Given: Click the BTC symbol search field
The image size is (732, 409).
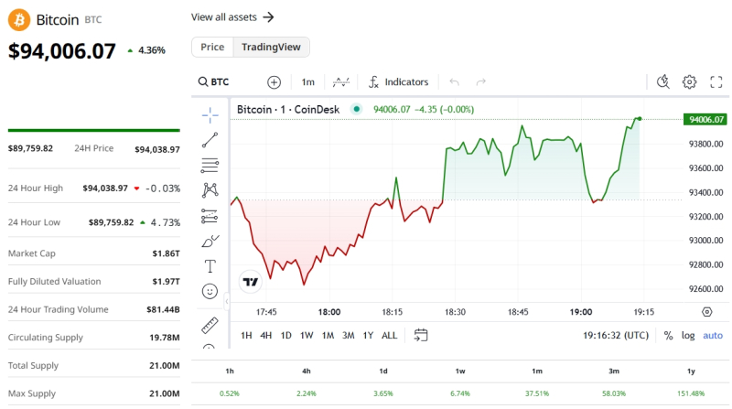Looking at the screenshot, I should [x=220, y=82].
